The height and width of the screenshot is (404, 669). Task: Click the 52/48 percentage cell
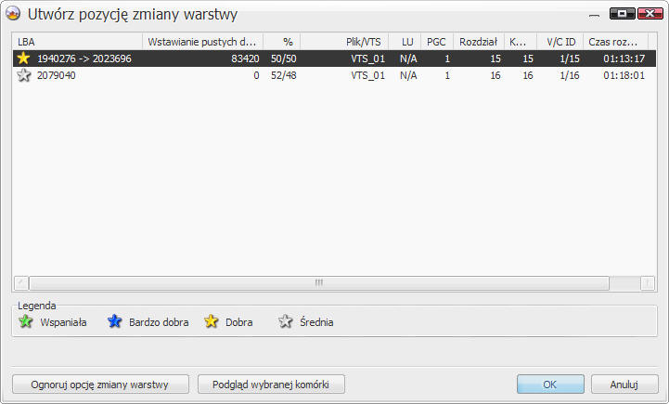pos(283,75)
